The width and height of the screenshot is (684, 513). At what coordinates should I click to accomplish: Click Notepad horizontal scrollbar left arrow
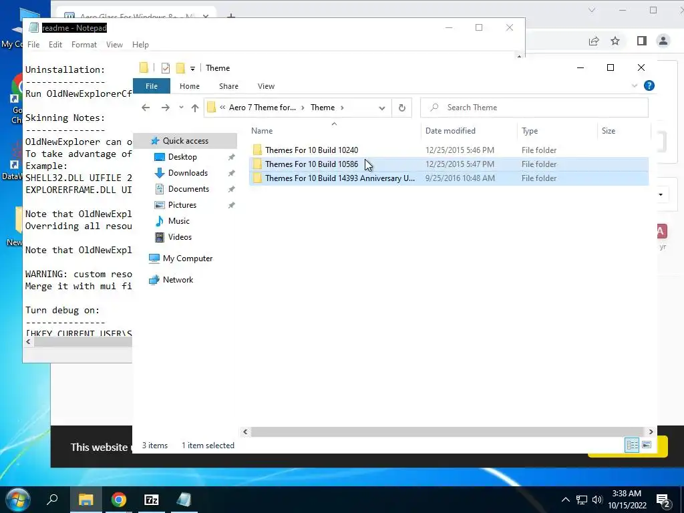pos(28,342)
